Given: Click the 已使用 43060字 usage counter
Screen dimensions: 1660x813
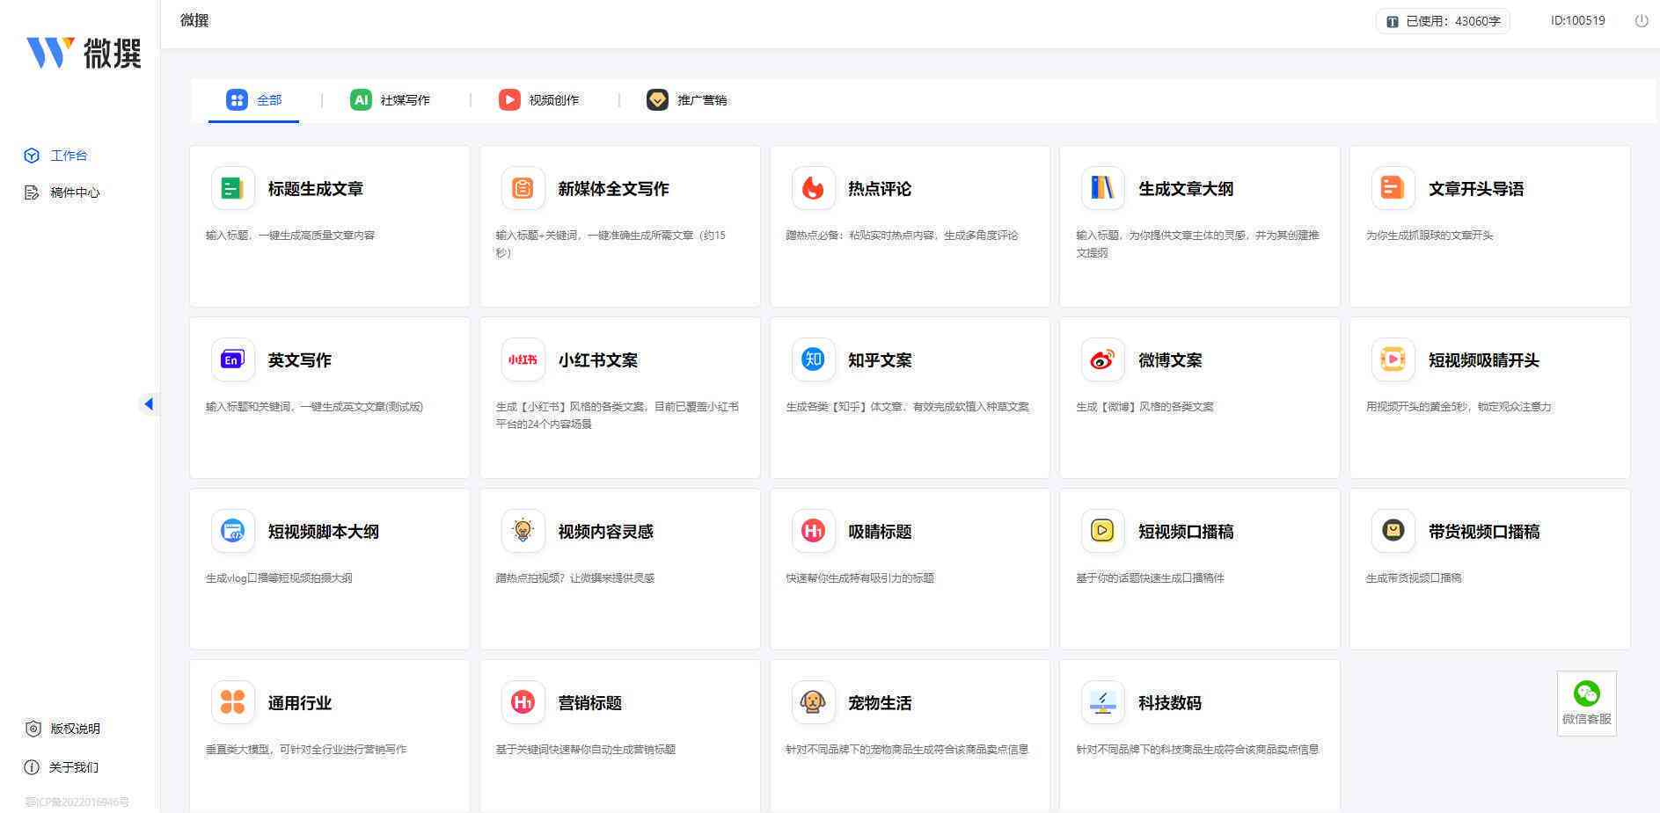Looking at the screenshot, I should click(x=1443, y=20).
